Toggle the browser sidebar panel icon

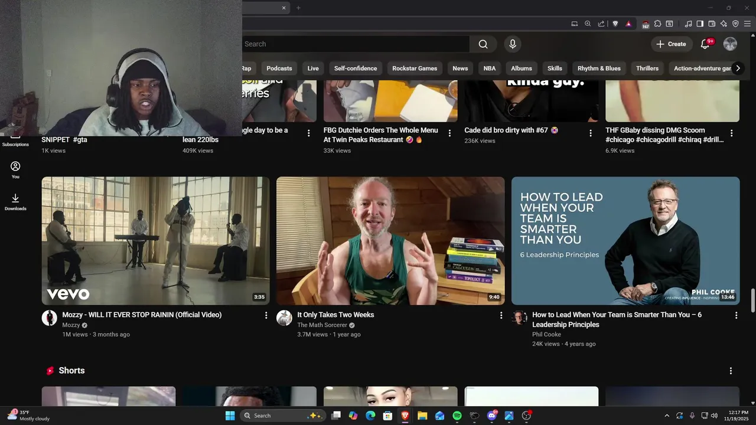click(x=700, y=24)
